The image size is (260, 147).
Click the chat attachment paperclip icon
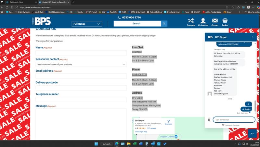click(x=209, y=119)
